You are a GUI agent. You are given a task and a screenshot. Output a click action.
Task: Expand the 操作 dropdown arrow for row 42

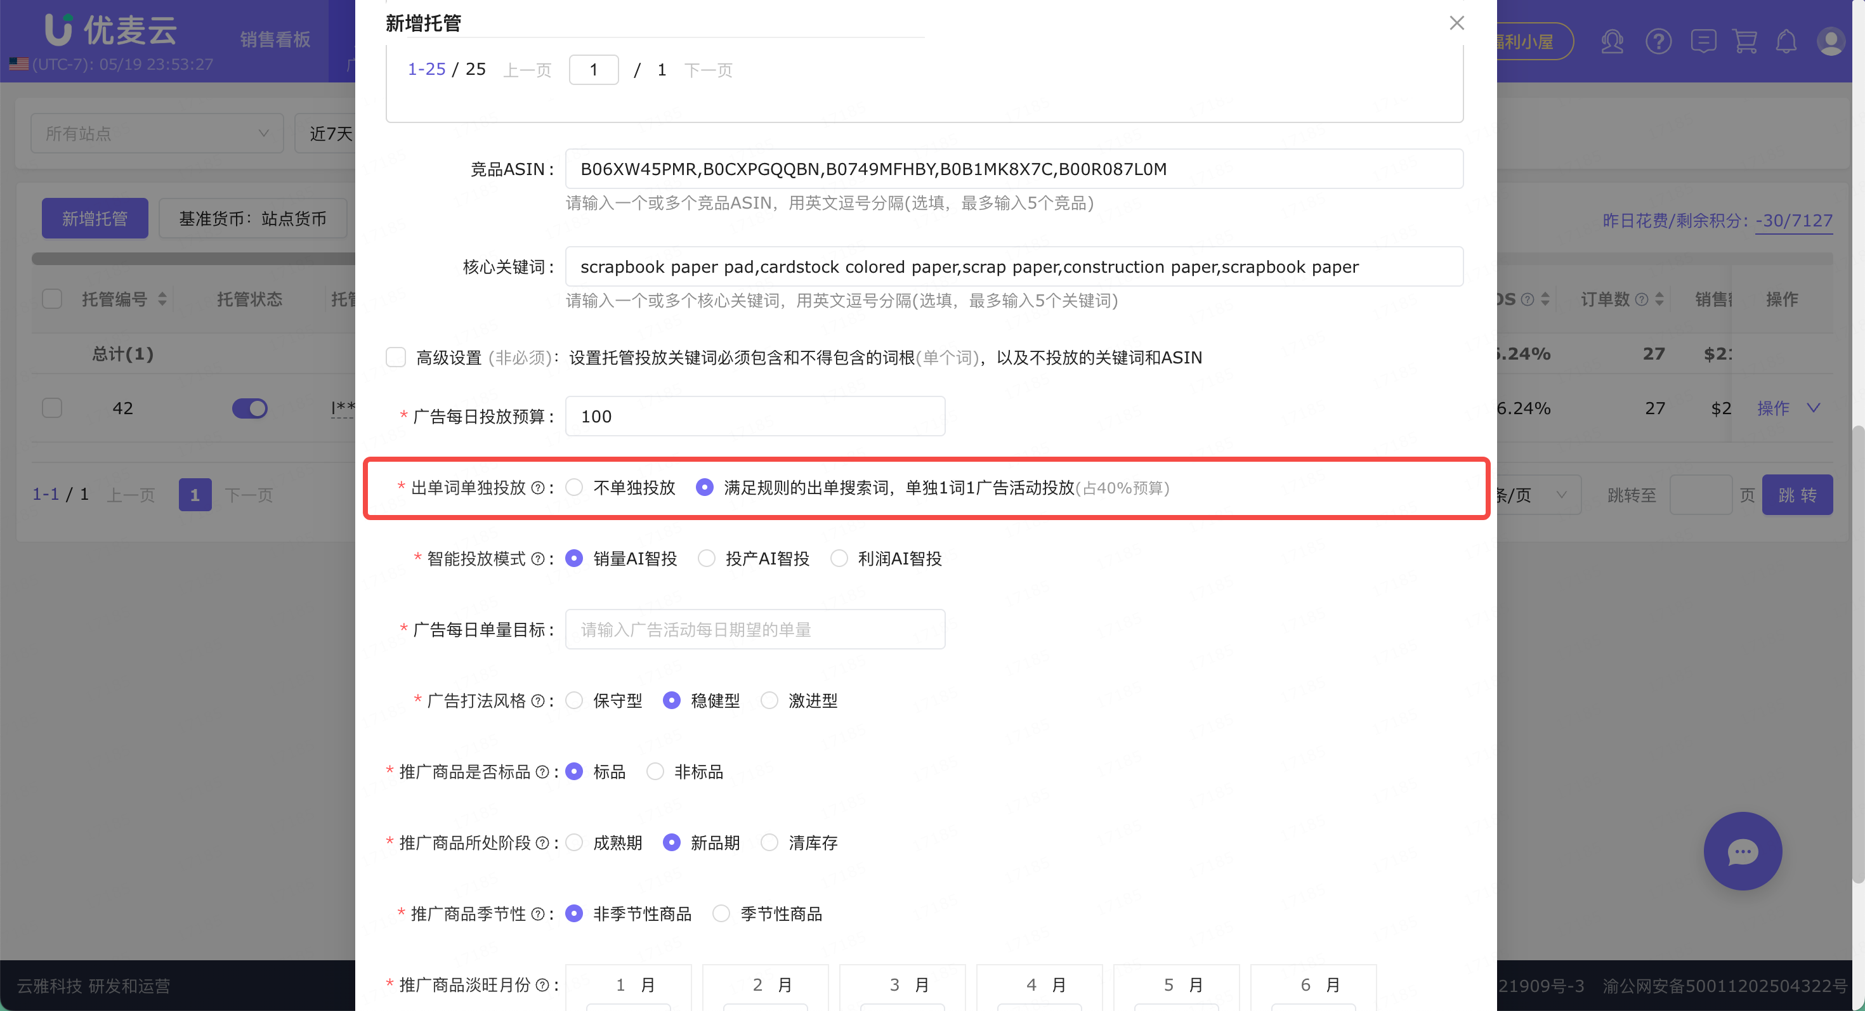(1814, 408)
